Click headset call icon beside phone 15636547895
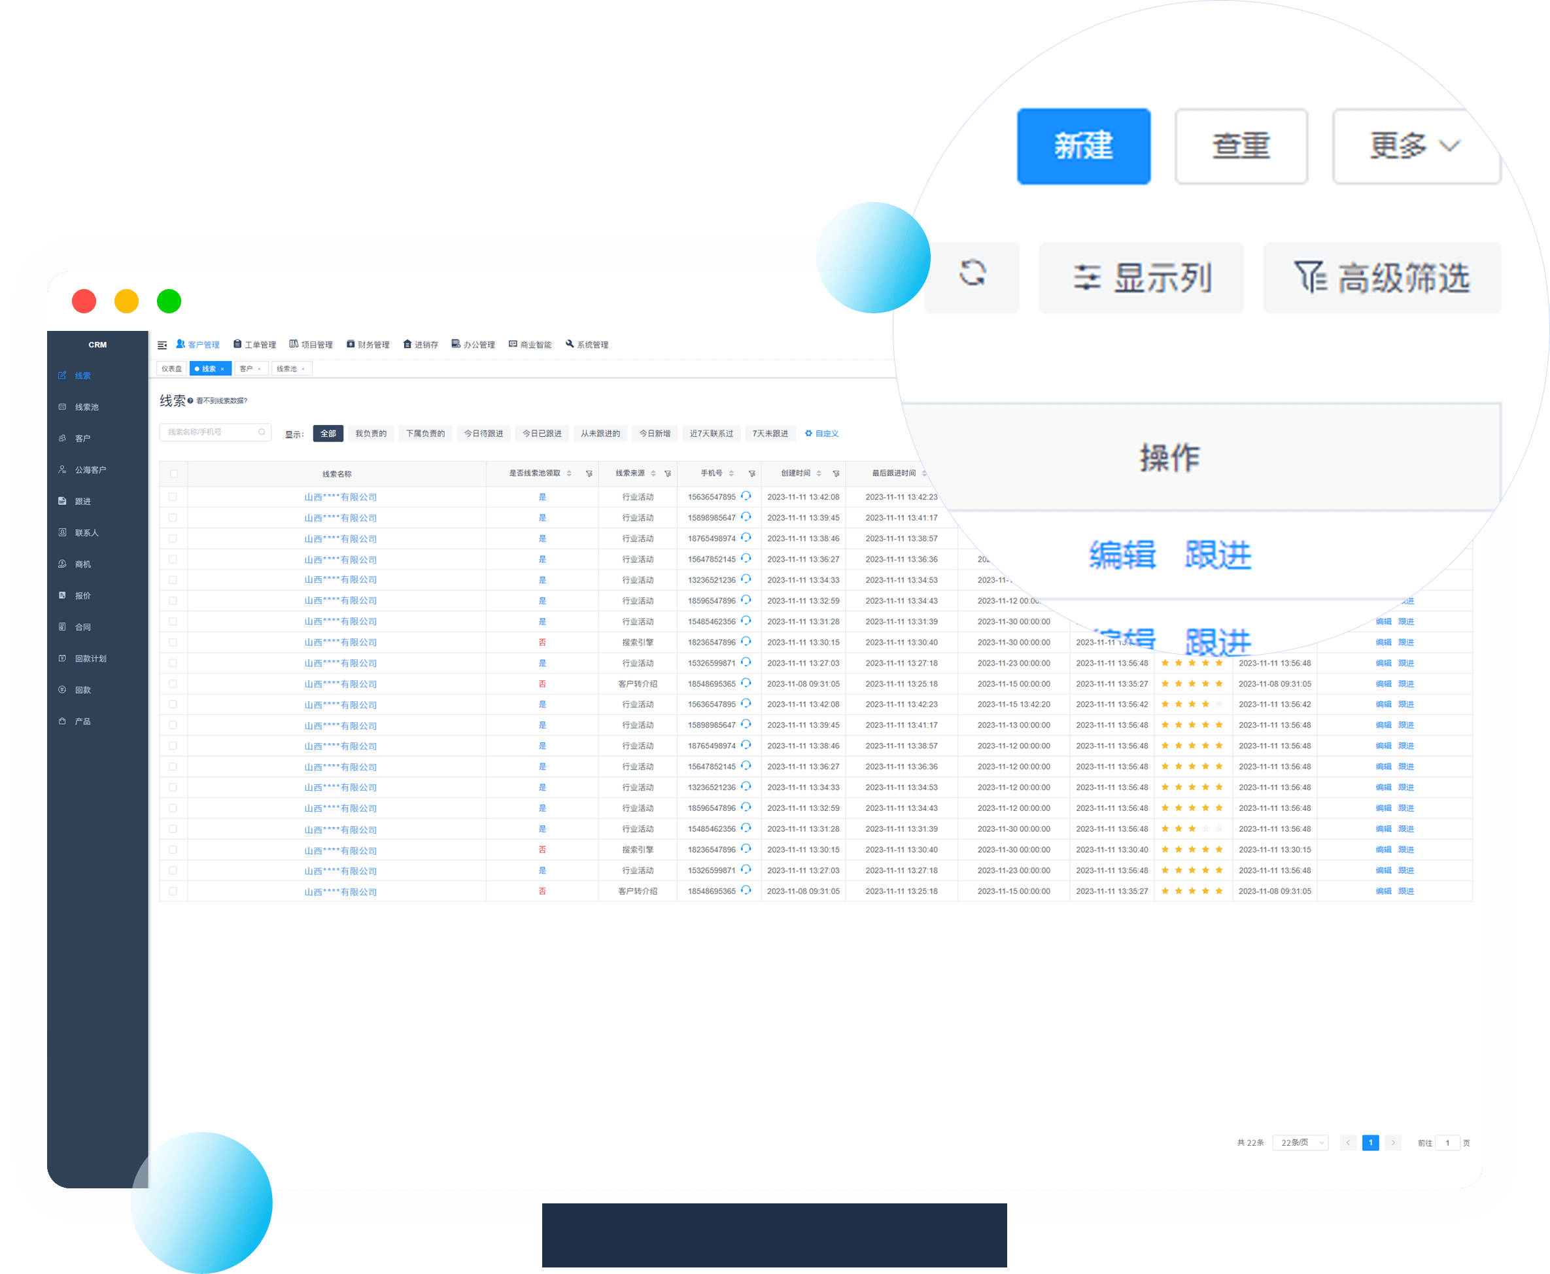The image size is (1550, 1274). [x=746, y=496]
